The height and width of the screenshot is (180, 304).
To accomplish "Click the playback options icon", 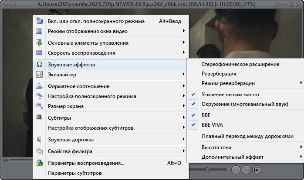I will pos(39,163).
